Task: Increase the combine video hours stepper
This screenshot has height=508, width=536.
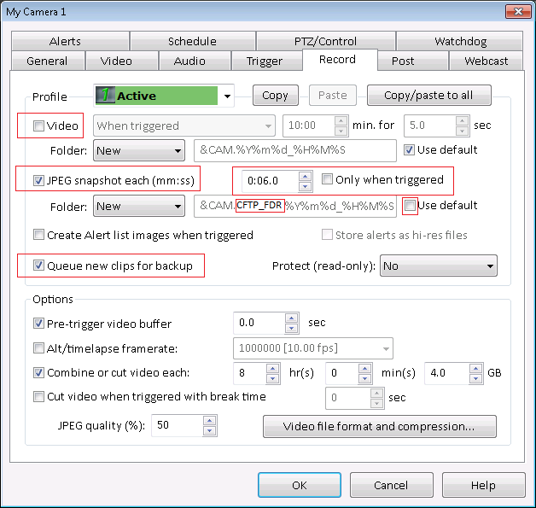Action: click(x=272, y=368)
